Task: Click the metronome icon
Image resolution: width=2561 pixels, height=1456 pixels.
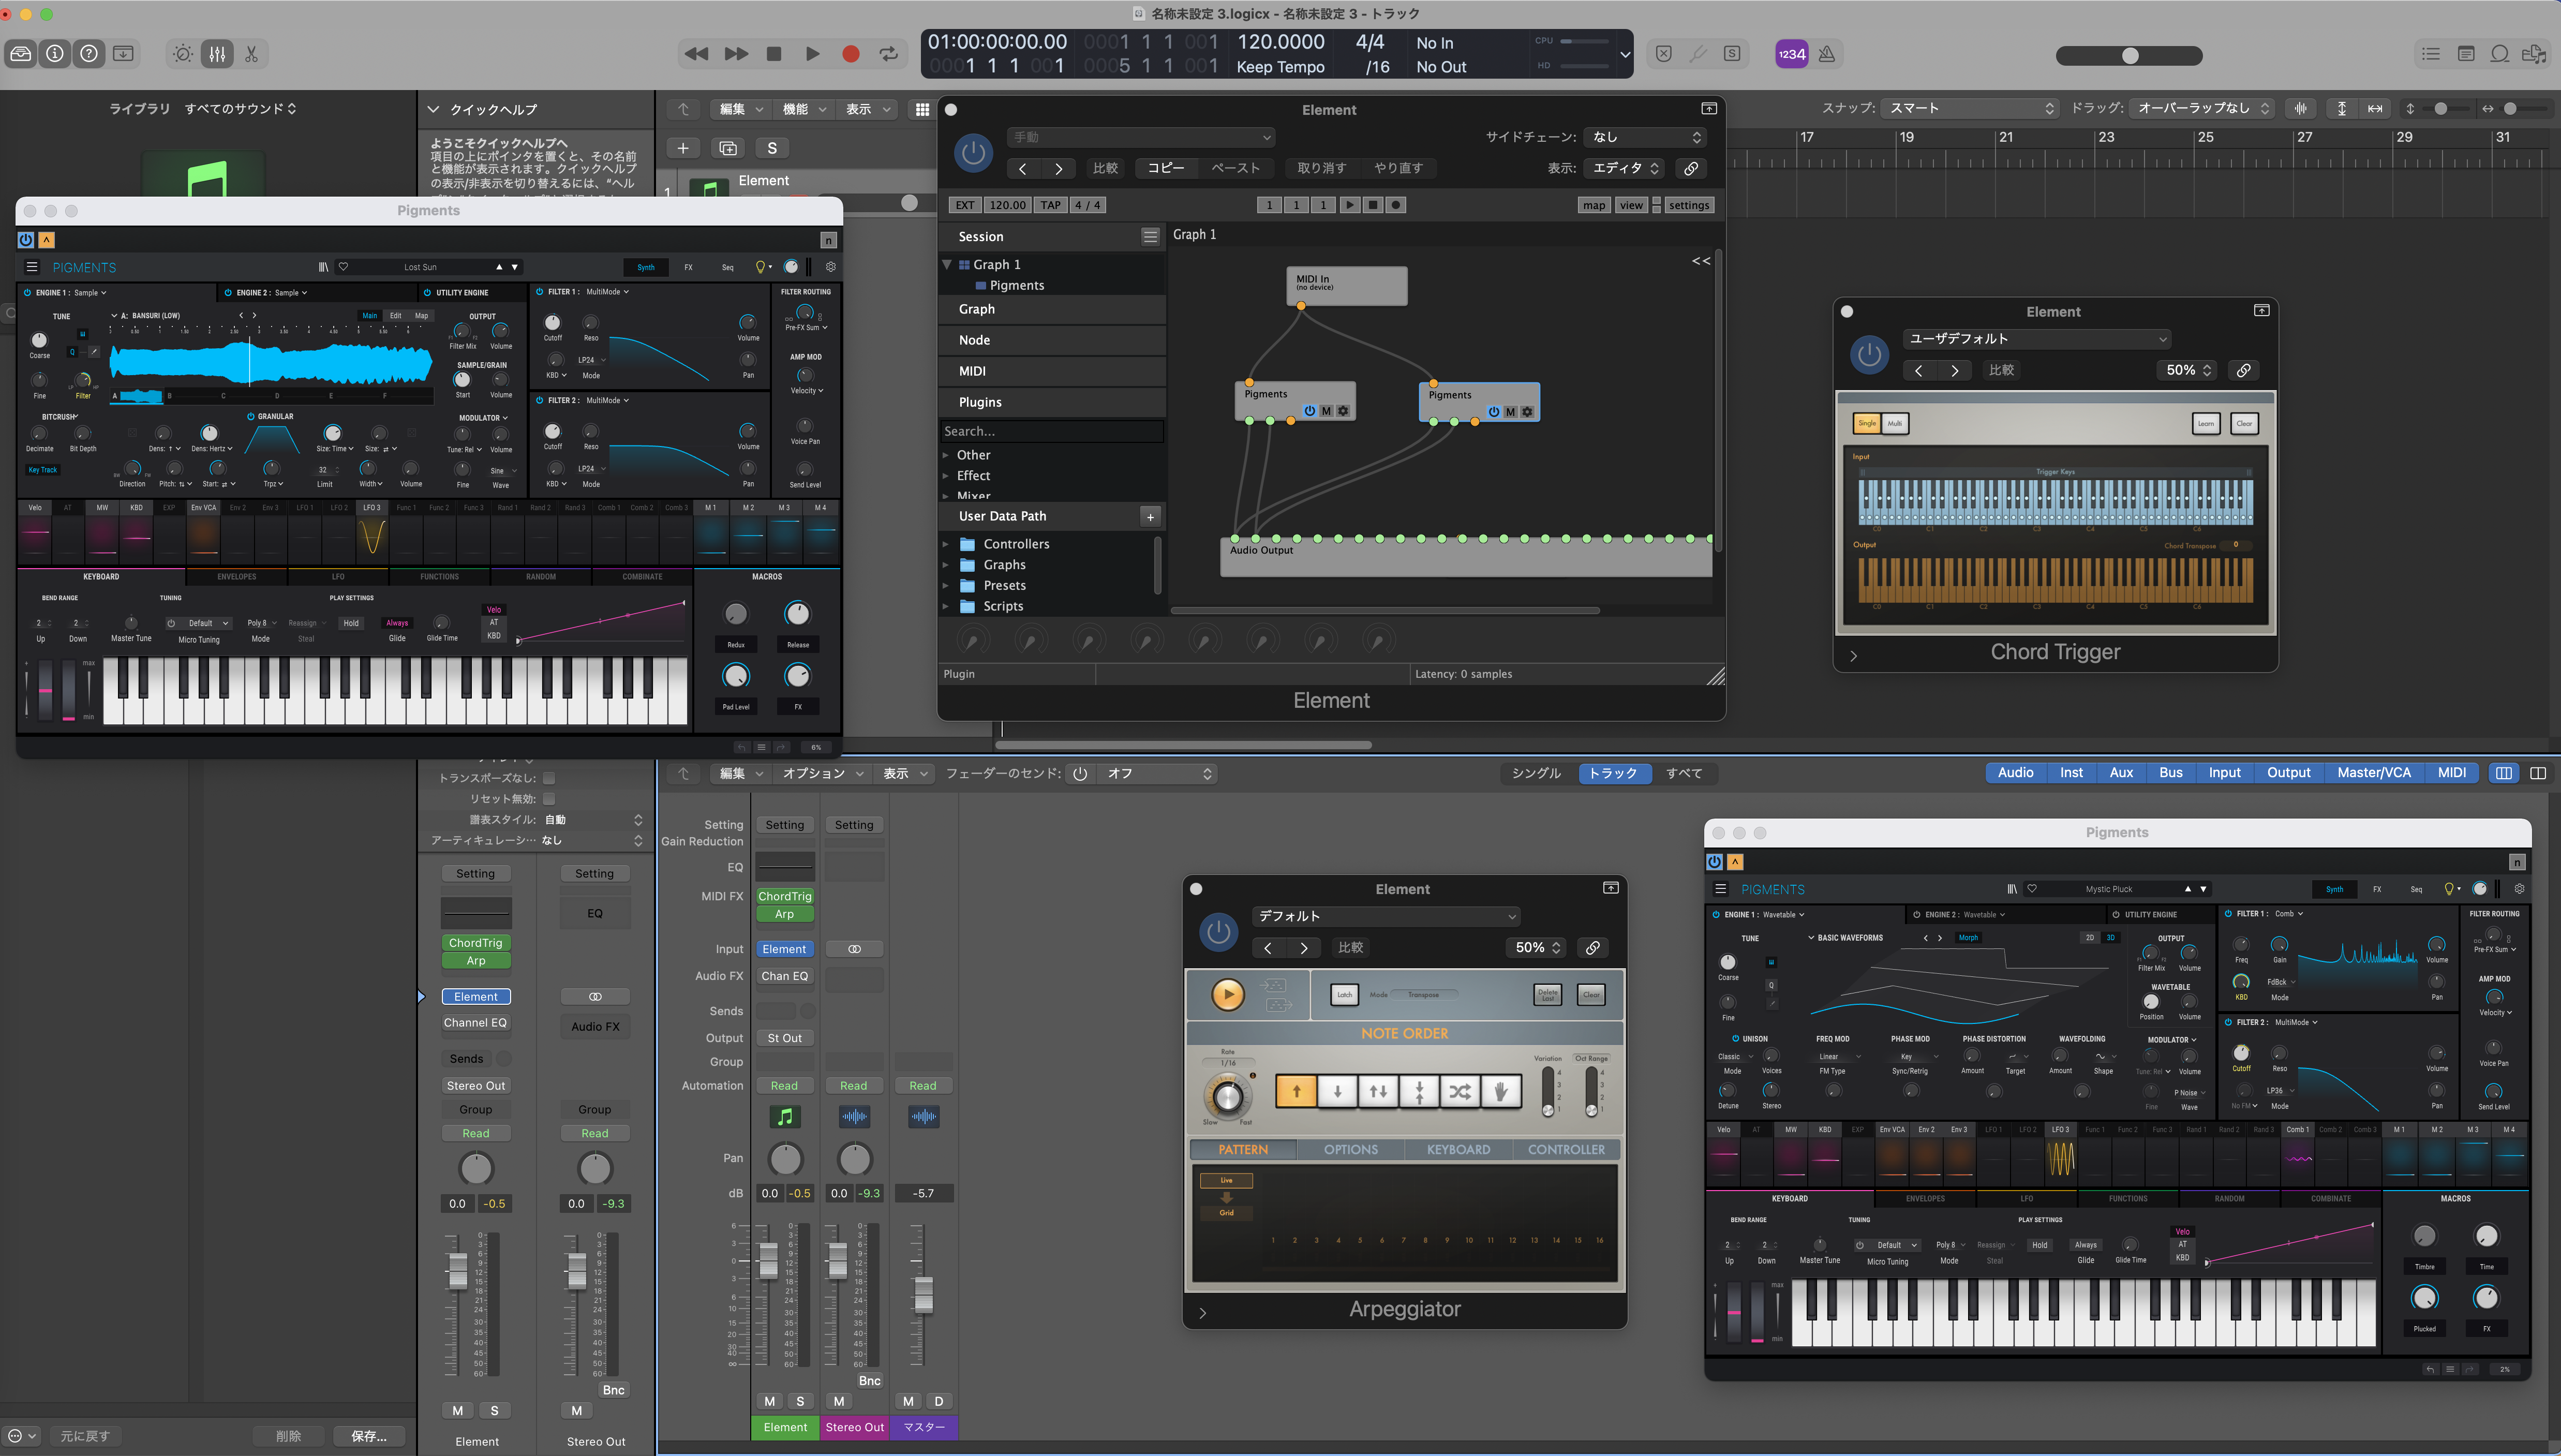Action: [x=1826, y=54]
